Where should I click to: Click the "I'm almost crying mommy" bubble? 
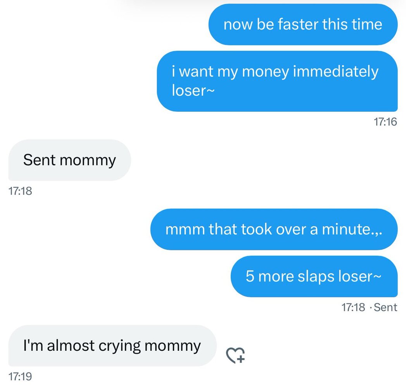click(112, 346)
